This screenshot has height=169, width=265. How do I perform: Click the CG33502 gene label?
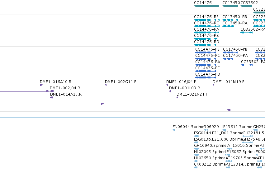[249, 3]
